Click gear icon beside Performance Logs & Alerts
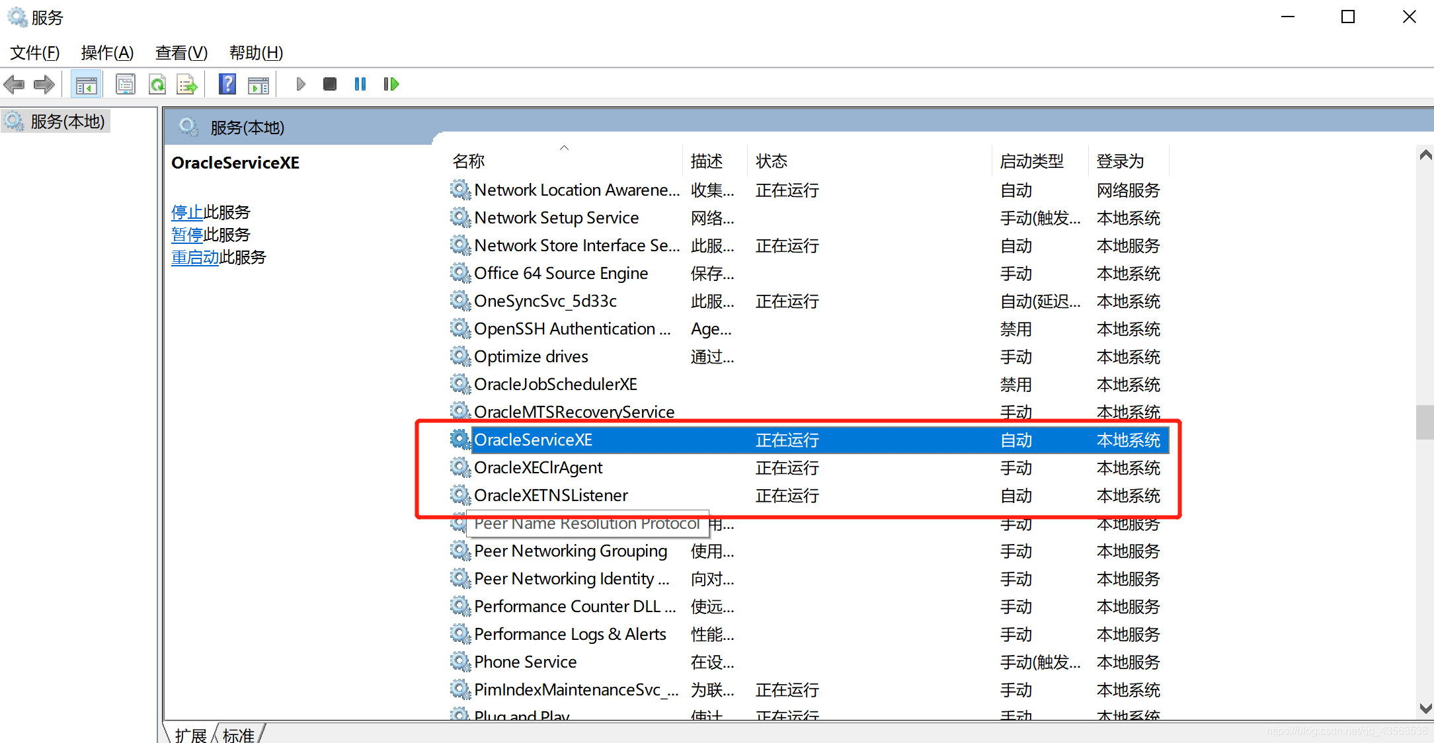The width and height of the screenshot is (1434, 743). pyautogui.click(x=460, y=633)
